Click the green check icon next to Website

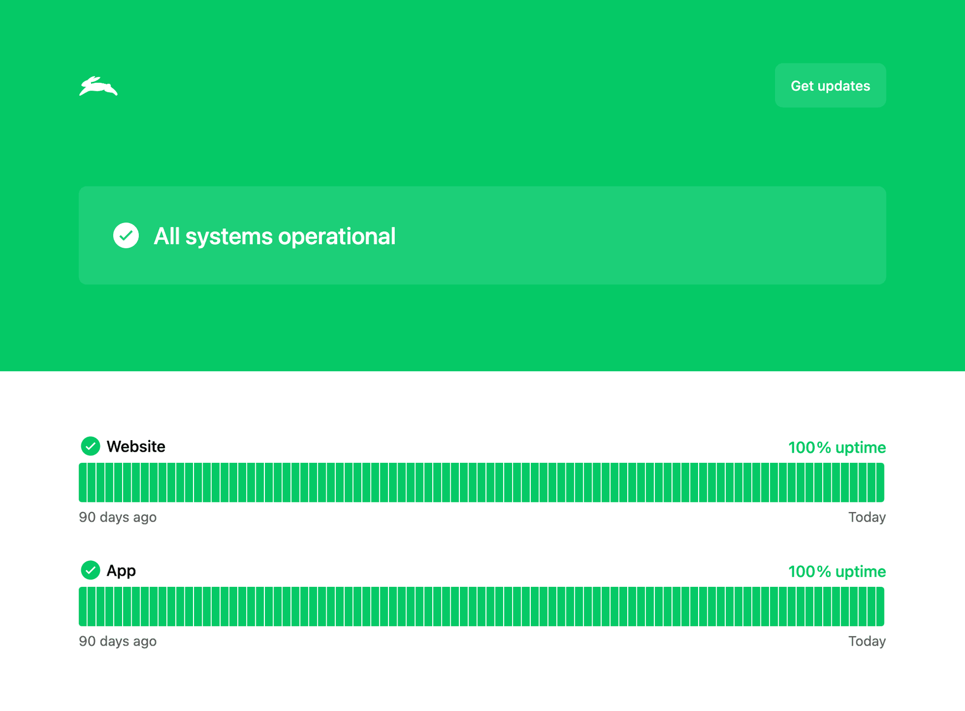point(90,446)
